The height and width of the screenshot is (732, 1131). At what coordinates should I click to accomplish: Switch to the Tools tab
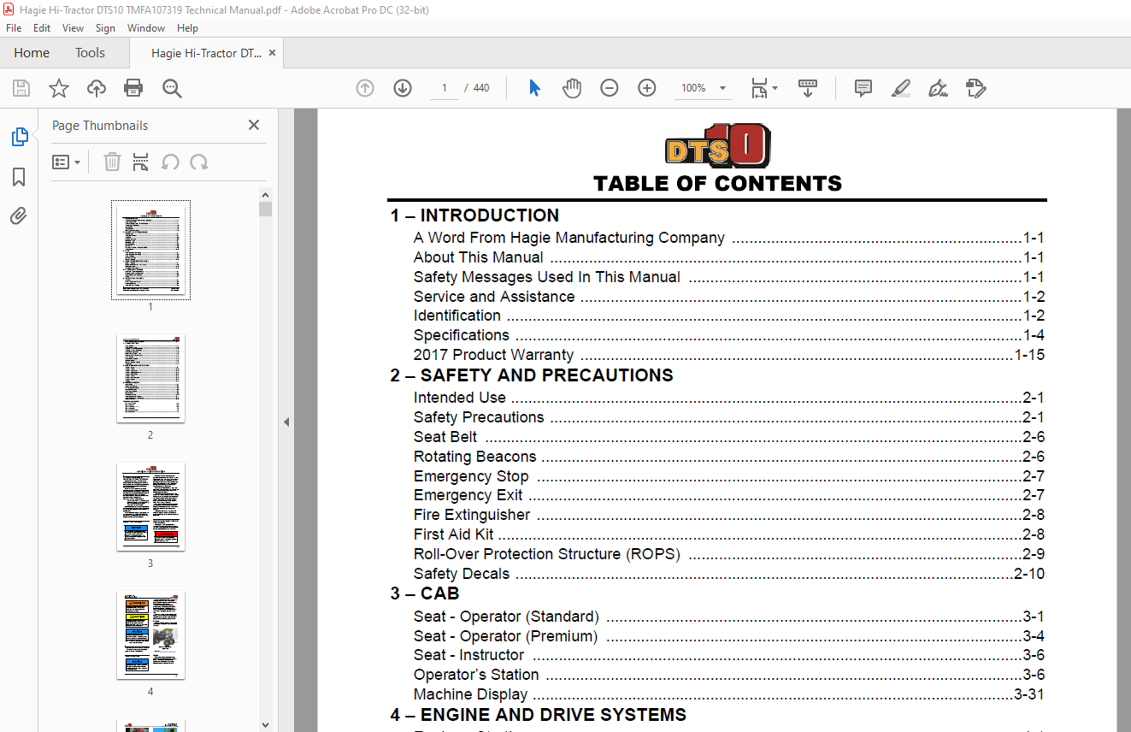coord(90,53)
